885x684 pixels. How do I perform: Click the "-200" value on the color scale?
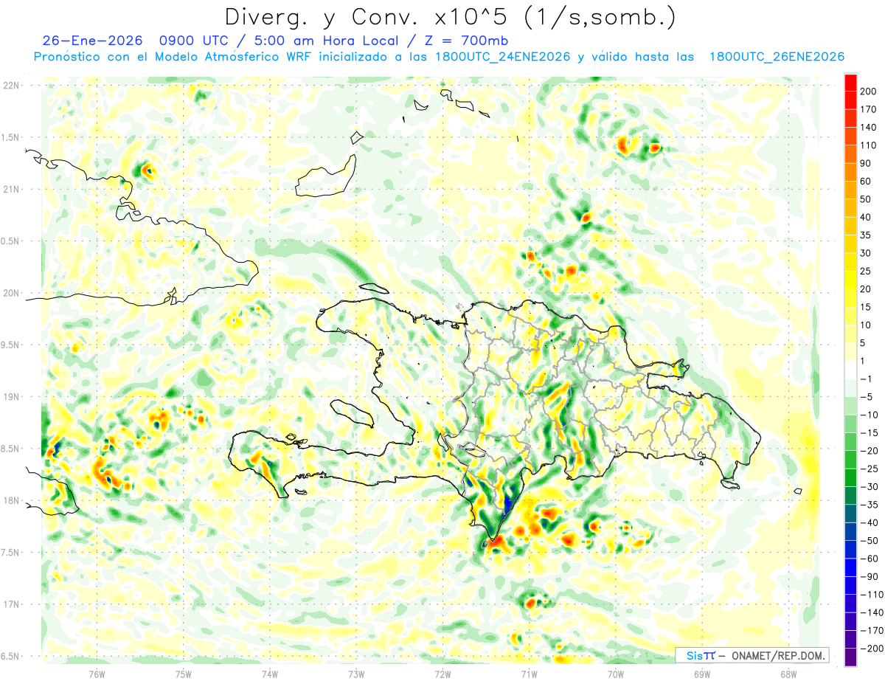point(870,649)
